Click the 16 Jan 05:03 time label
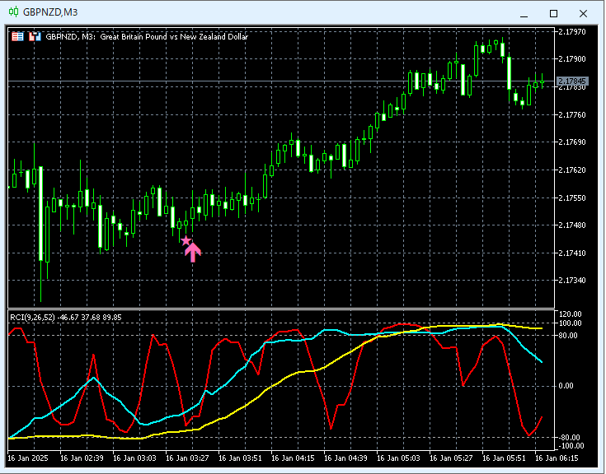This screenshot has width=606, height=474. (x=398, y=458)
